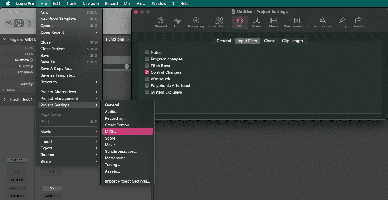The image size is (388, 200).
Task: Click the pan knob on channel strip
Action: (x=127, y=66)
